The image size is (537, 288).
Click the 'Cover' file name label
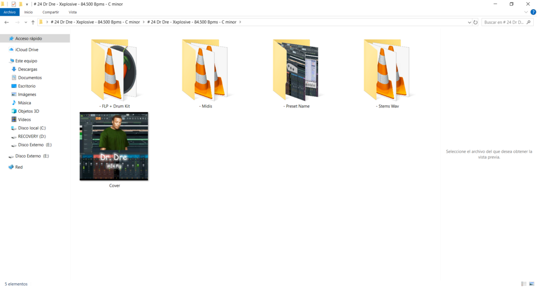coord(114,185)
